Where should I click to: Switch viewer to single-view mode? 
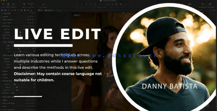click(x=41, y=10)
